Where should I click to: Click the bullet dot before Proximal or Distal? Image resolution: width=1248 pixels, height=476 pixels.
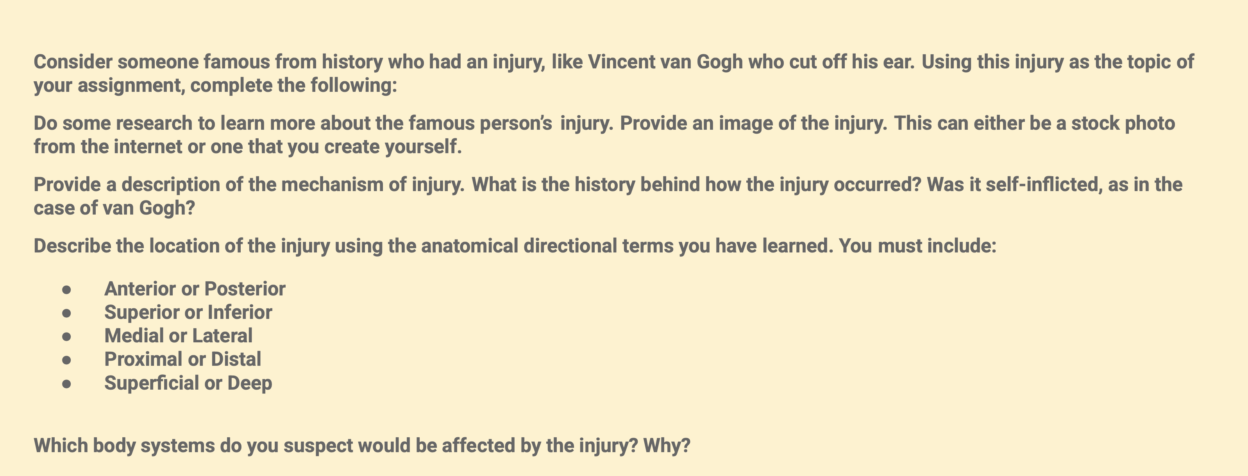[x=67, y=360]
